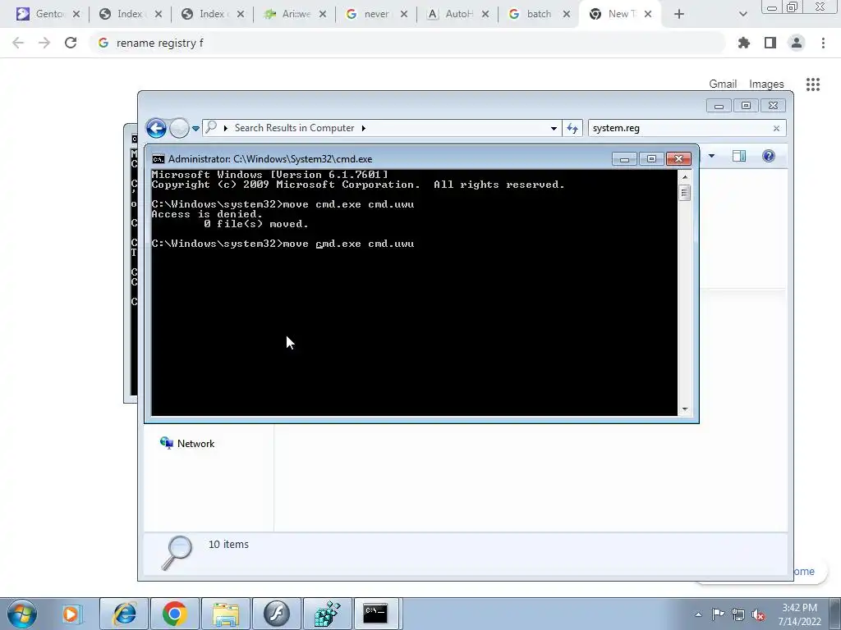
Task: Open Chrome extensions puzzle icon
Action: [744, 43]
